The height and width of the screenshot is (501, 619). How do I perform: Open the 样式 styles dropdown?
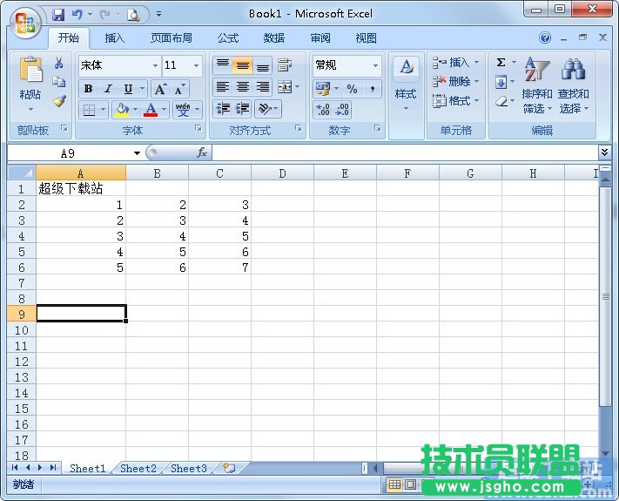tap(406, 97)
